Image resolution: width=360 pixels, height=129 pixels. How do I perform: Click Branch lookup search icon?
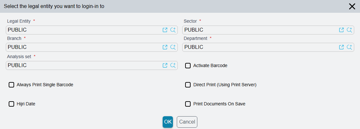(173, 47)
